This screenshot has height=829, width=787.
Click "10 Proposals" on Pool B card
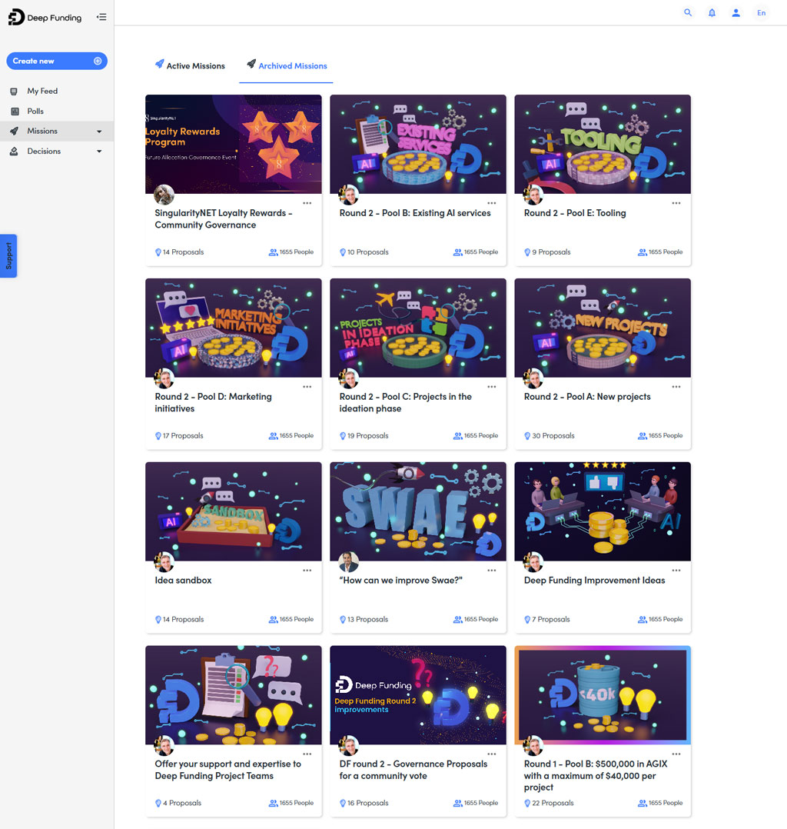[x=368, y=252]
